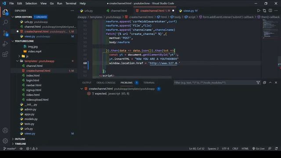Open the Terminal menu
This screenshot has height=158, width=281.
click(x=71, y=4)
